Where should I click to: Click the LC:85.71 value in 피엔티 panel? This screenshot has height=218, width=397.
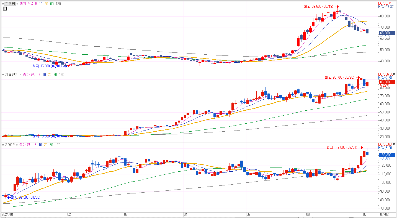pyautogui.click(x=385, y=3)
